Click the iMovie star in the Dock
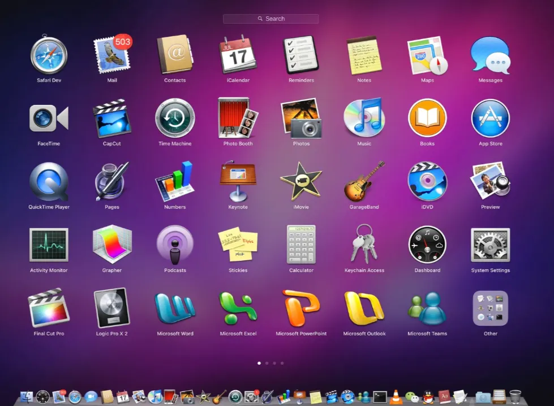The width and height of the screenshot is (554, 406). pyautogui.click(x=204, y=397)
